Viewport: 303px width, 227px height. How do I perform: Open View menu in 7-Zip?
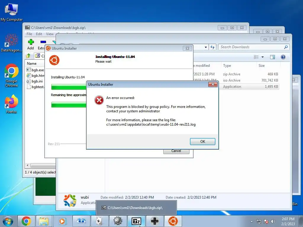[50, 34]
